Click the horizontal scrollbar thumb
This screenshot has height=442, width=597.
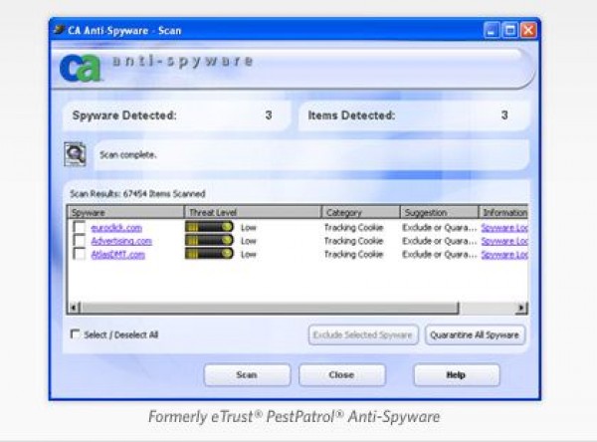[x=270, y=308]
